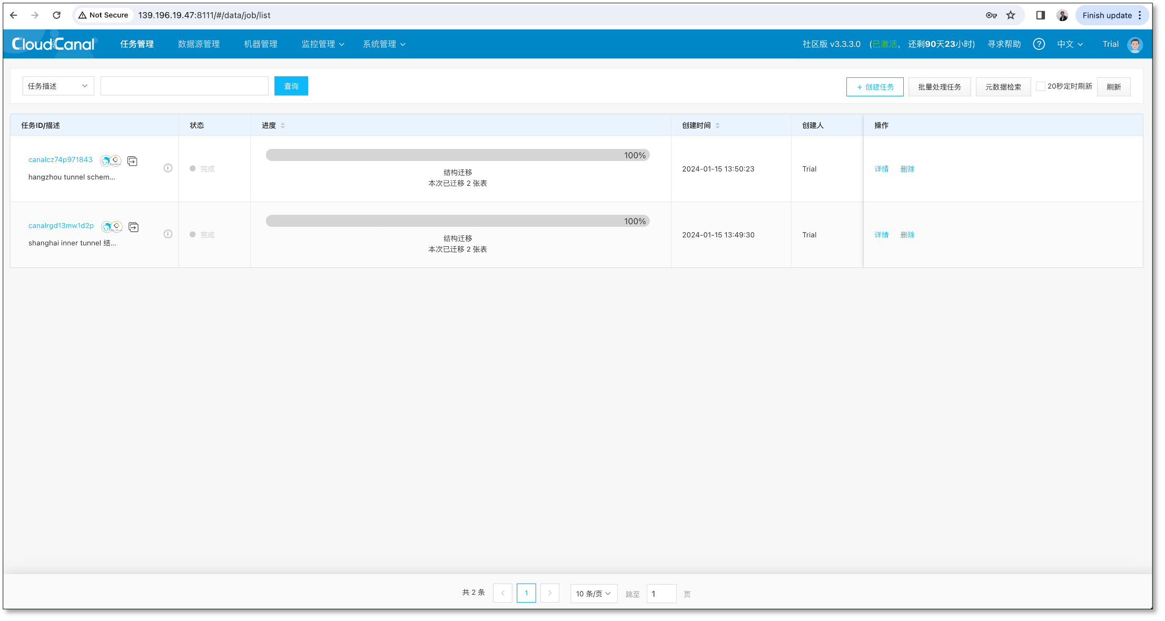This screenshot has width=1165, height=621.
Task: Click copy icon next to canalcz74p971843
Action: [132, 161]
